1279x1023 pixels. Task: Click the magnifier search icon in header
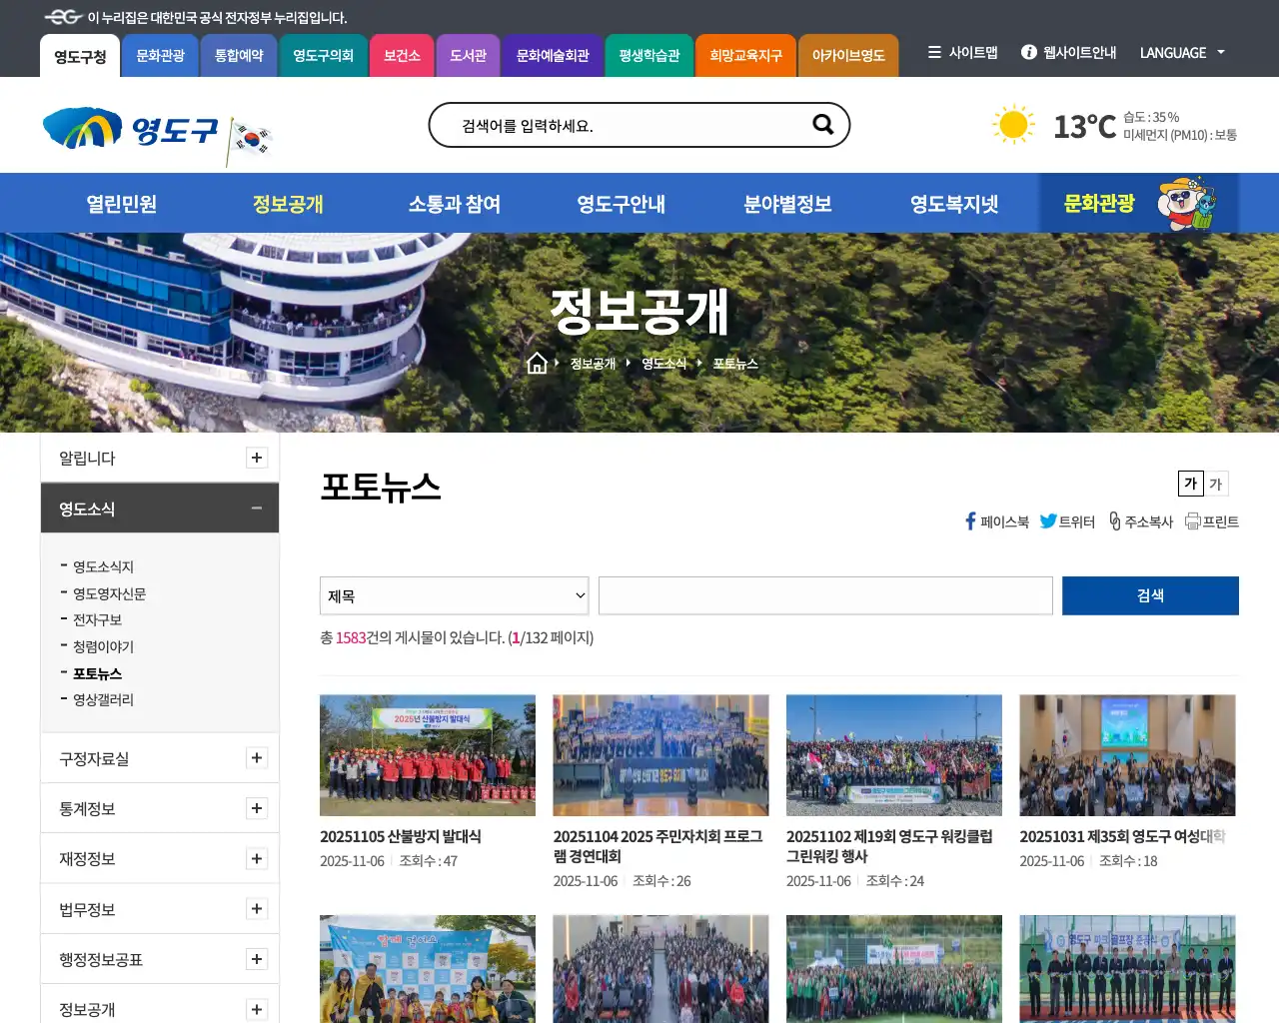(x=822, y=125)
